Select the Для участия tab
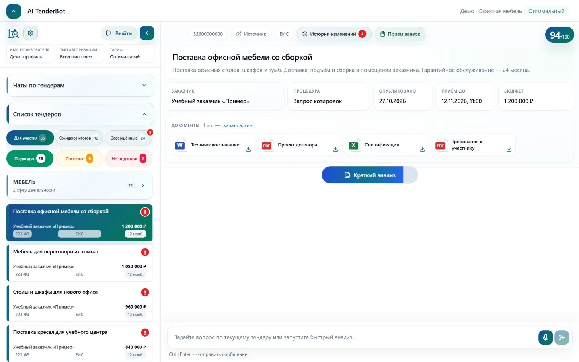Viewport: 579px width, 362px height. (x=30, y=138)
